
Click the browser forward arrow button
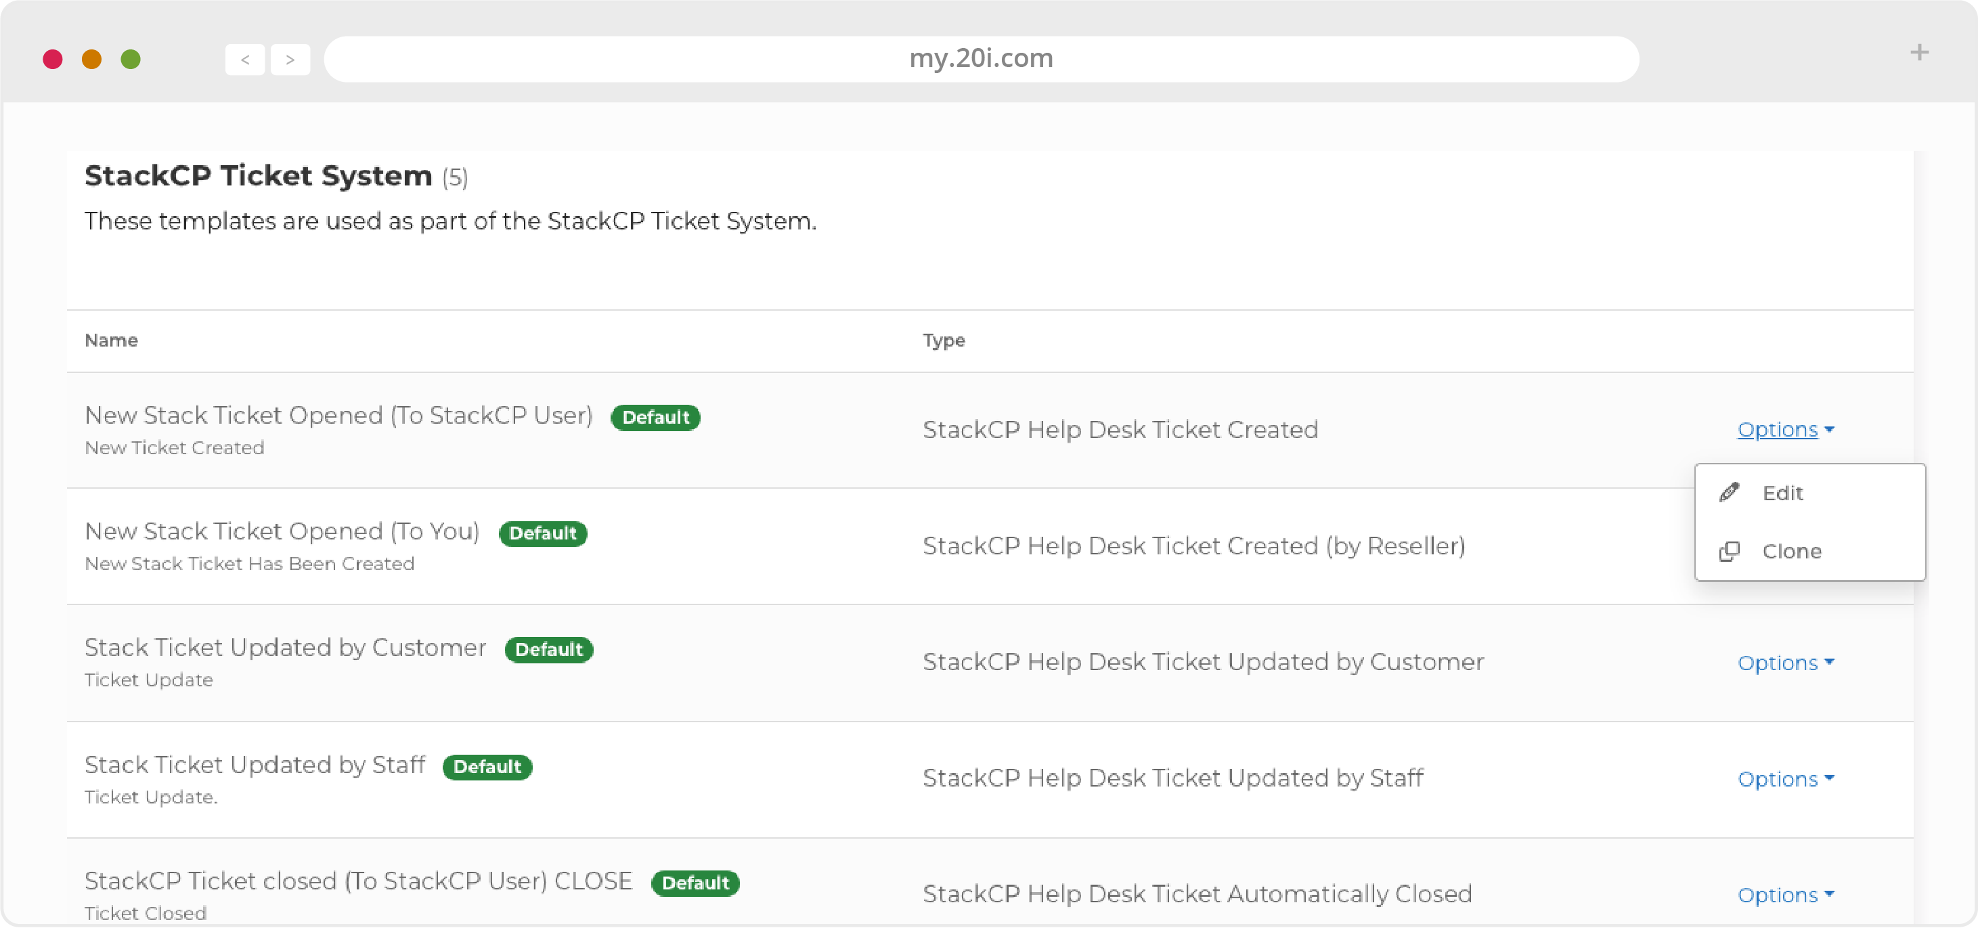coord(290,59)
